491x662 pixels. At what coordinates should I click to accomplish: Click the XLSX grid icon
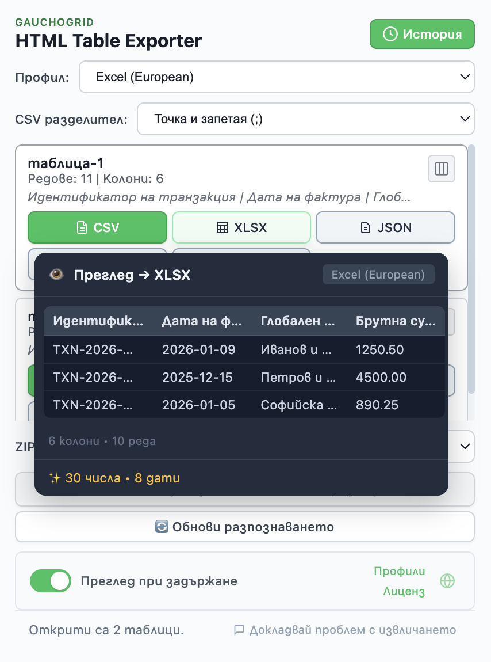(x=223, y=228)
